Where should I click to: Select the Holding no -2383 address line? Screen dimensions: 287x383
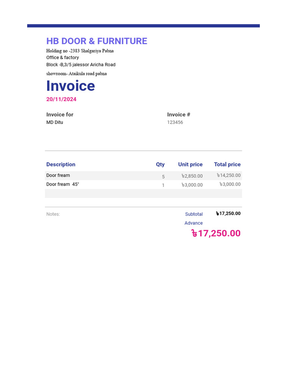[x=80, y=51]
